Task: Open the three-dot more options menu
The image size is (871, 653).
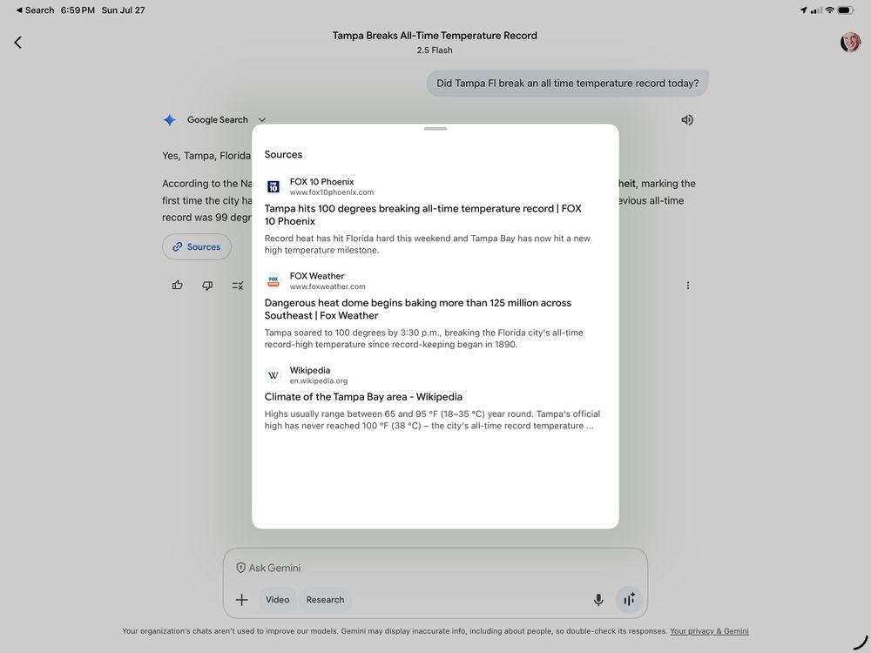Action: (688, 286)
